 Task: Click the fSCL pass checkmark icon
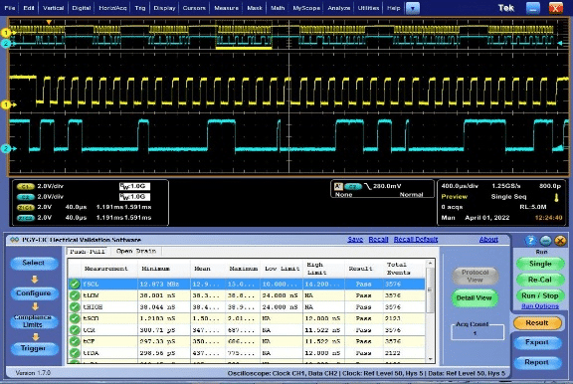coord(75,284)
